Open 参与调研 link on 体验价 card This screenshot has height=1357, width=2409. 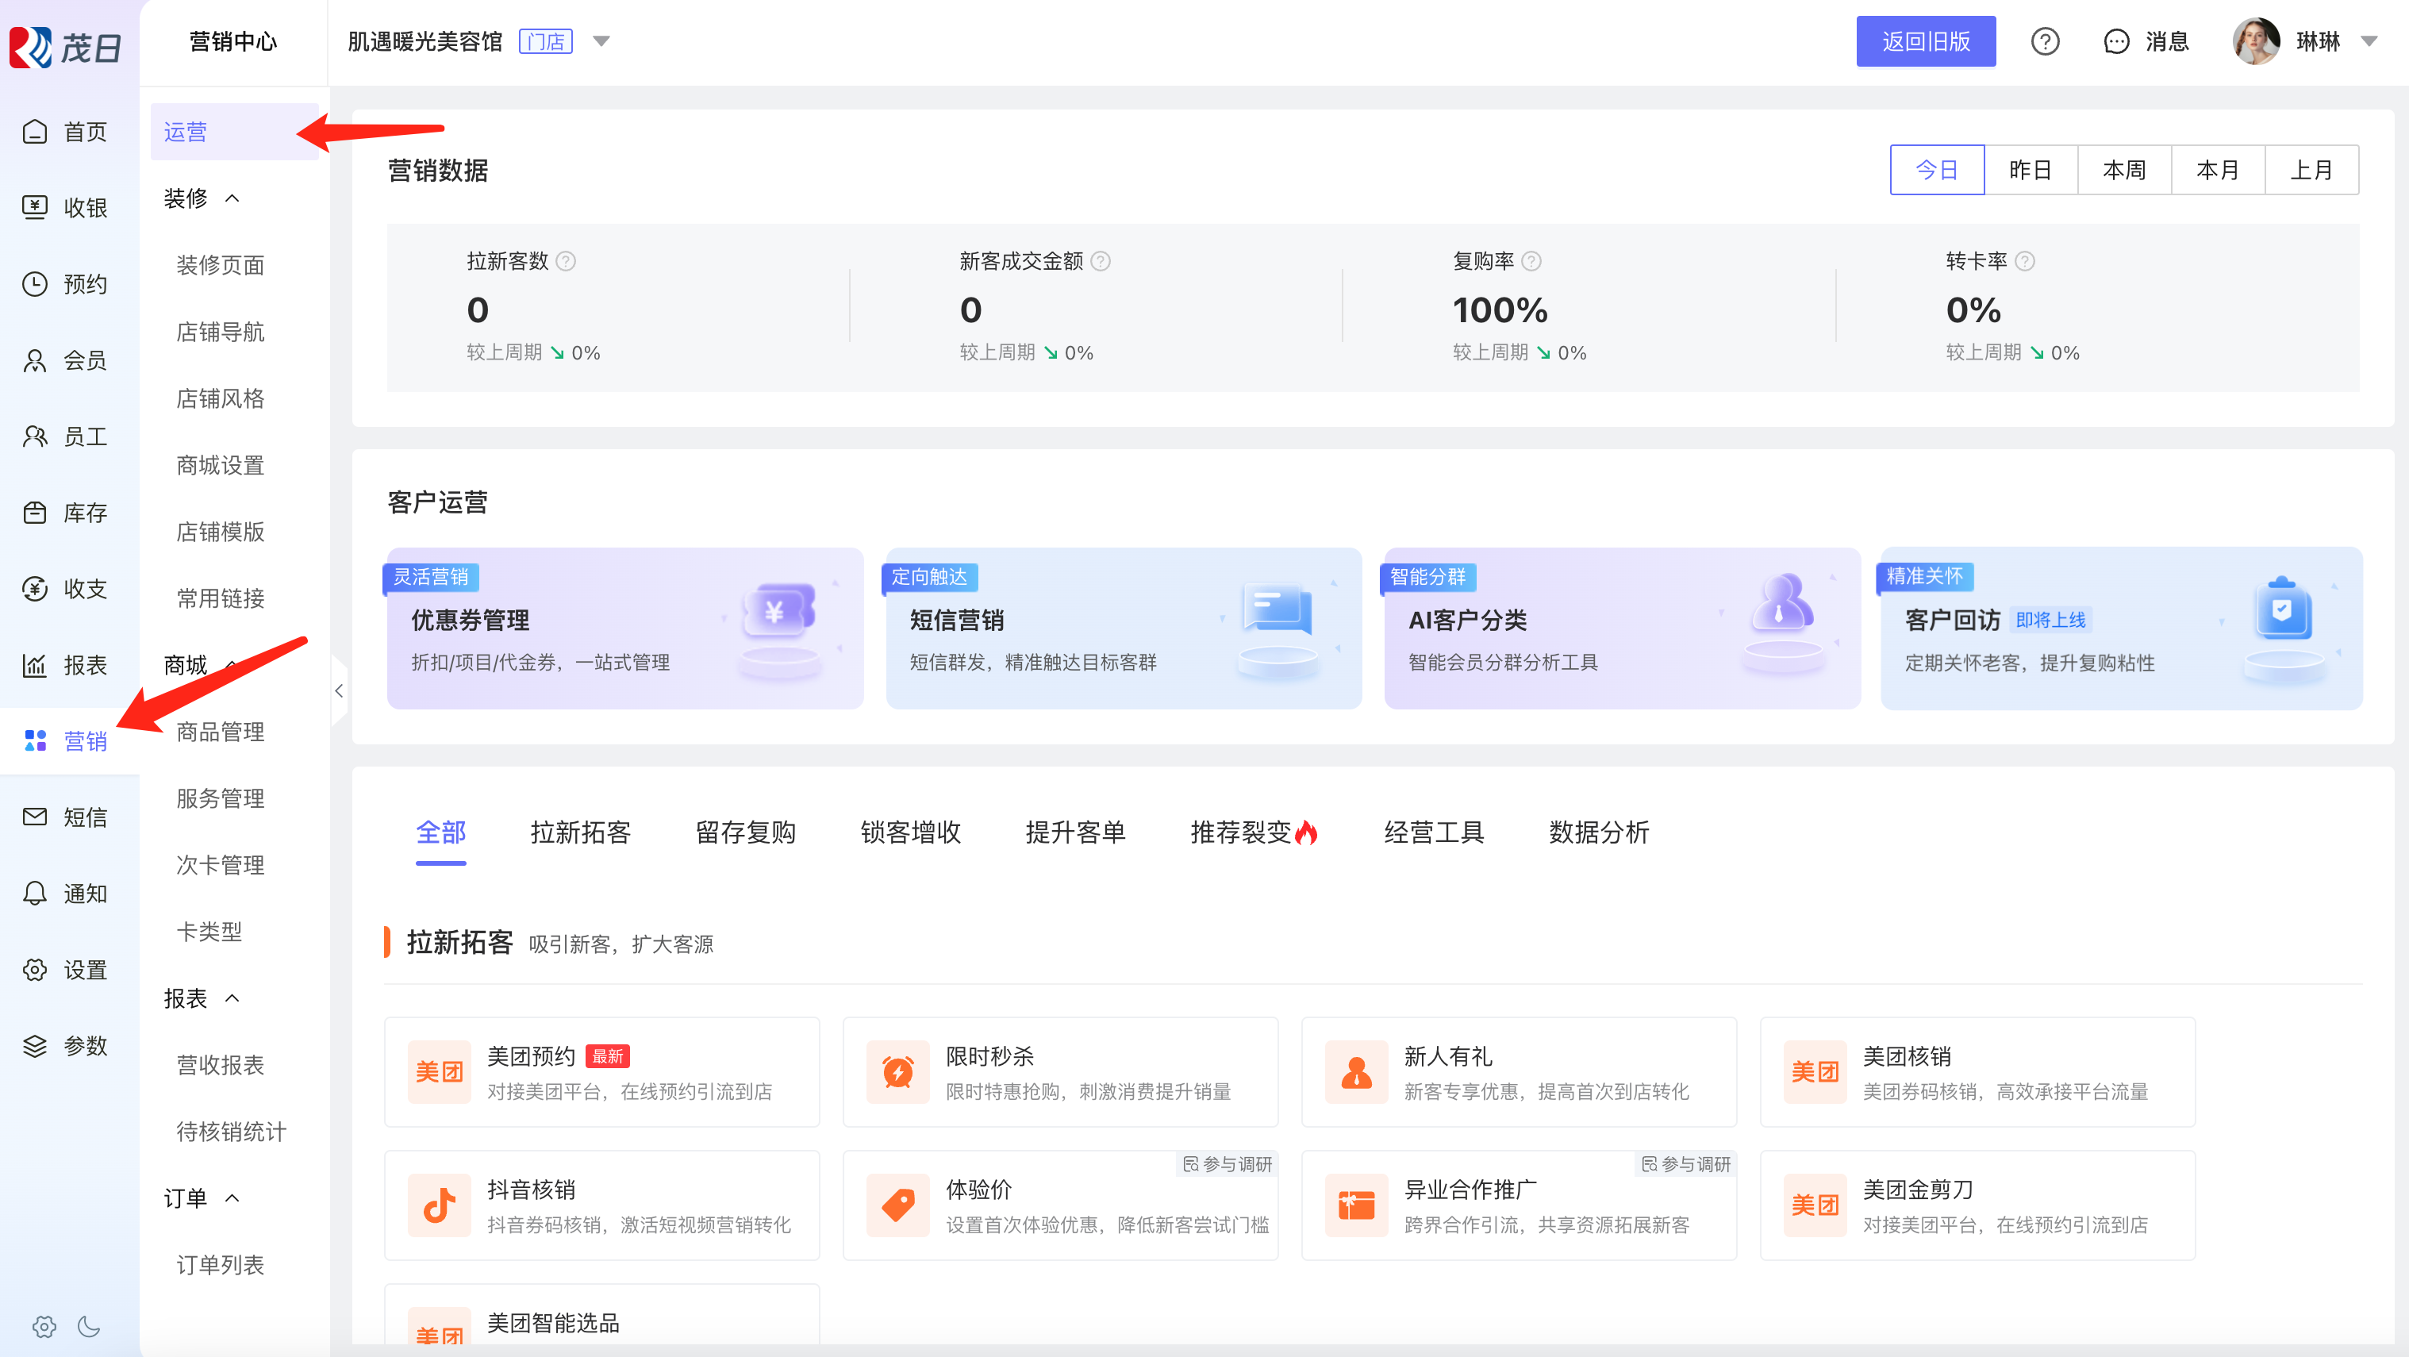(1227, 1163)
